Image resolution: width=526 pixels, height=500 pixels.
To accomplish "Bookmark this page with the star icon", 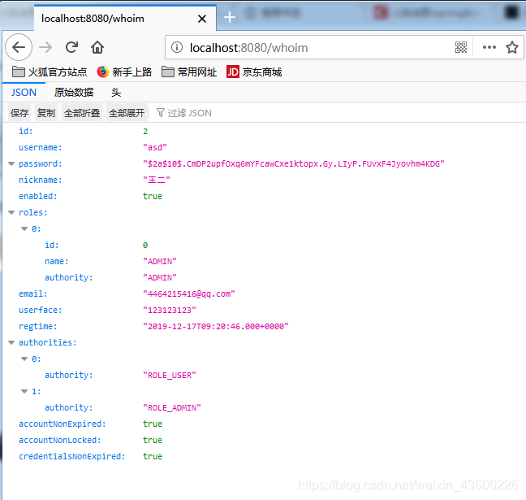I will pos(512,47).
